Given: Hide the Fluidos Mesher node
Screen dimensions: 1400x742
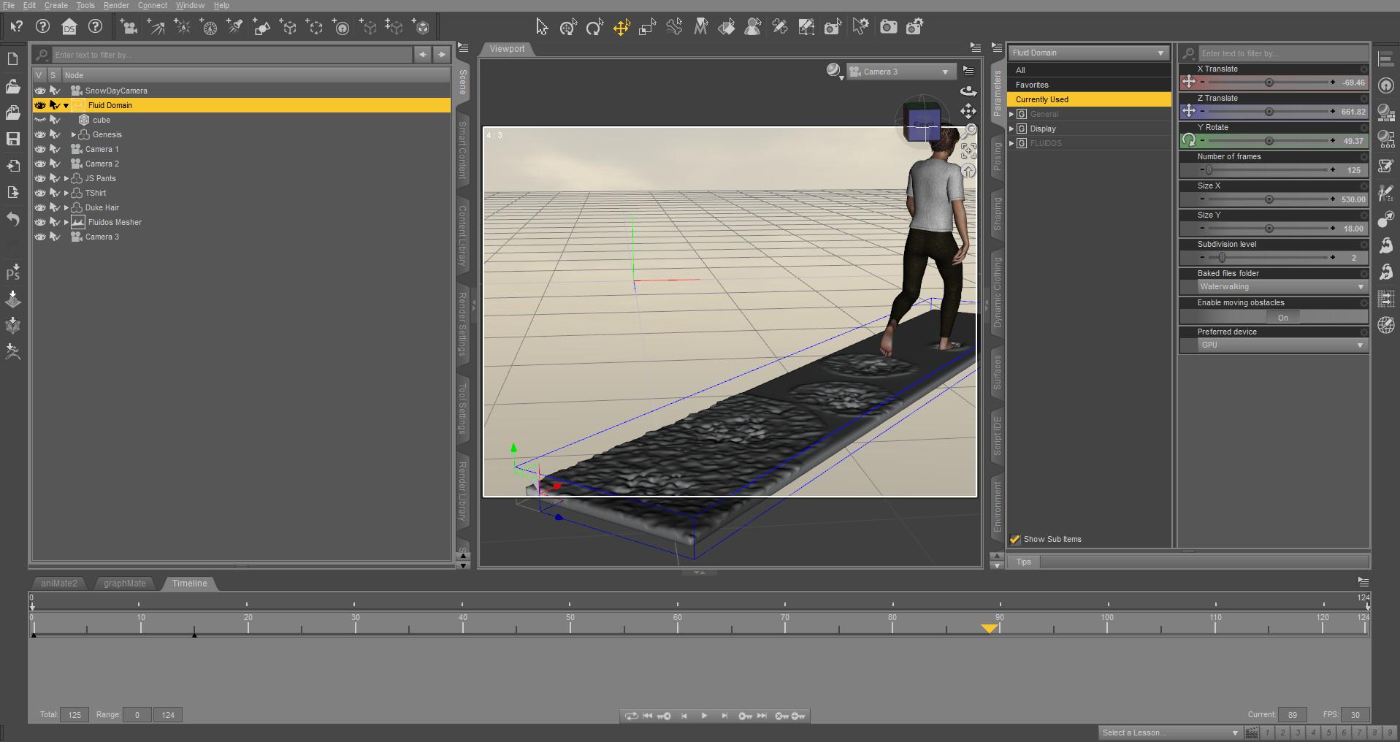Looking at the screenshot, I should [40, 222].
